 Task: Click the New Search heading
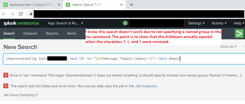coord(20,47)
